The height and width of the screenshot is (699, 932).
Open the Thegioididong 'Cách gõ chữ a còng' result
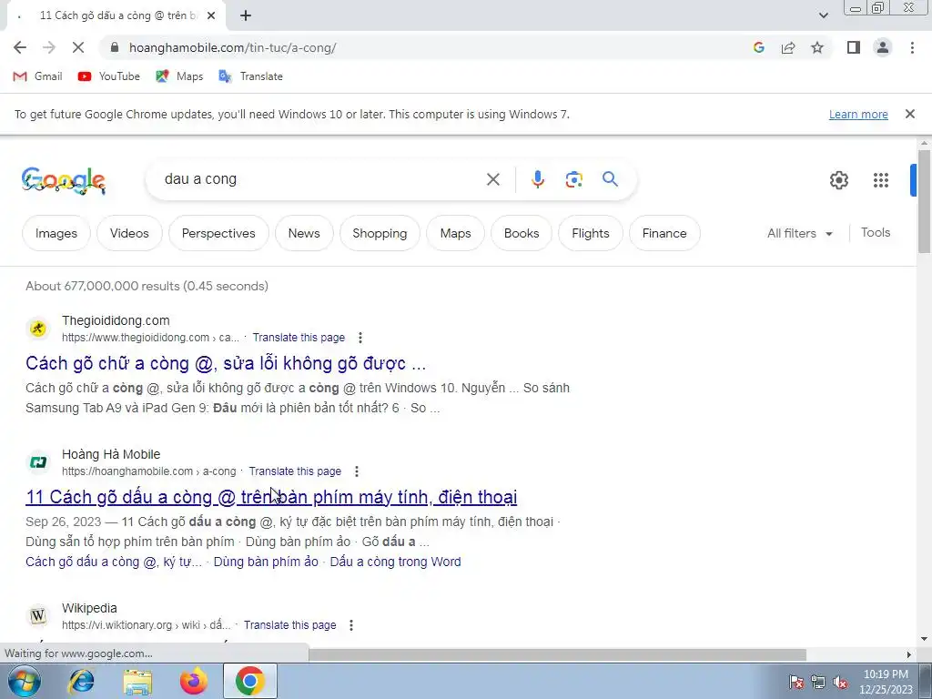226,363
